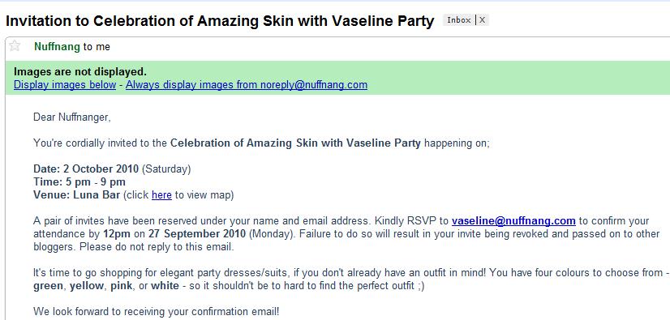Click the sender name Nuffnang
Viewport: 670px width, 320px height.
[57, 47]
